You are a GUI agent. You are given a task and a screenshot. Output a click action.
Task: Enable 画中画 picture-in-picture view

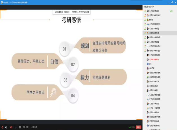34,127
